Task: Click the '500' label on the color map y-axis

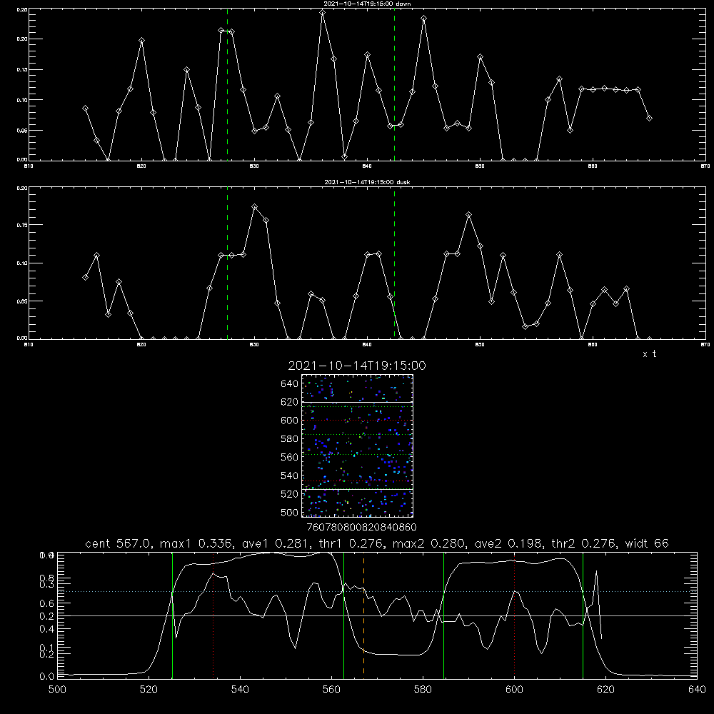Action: point(290,513)
